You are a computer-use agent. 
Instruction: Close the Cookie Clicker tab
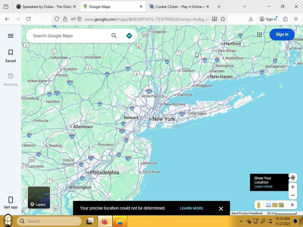[x=207, y=7]
